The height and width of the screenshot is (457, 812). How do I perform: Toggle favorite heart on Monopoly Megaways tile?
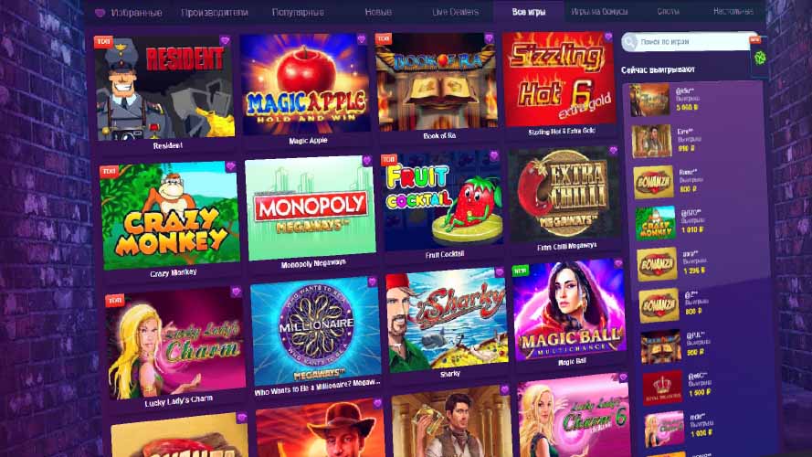click(x=366, y=160)
